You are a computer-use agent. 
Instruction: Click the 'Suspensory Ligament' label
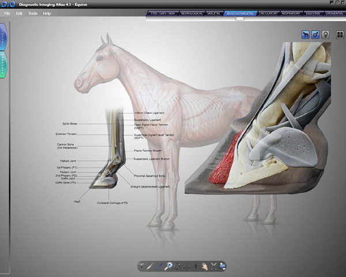[148, 120]
